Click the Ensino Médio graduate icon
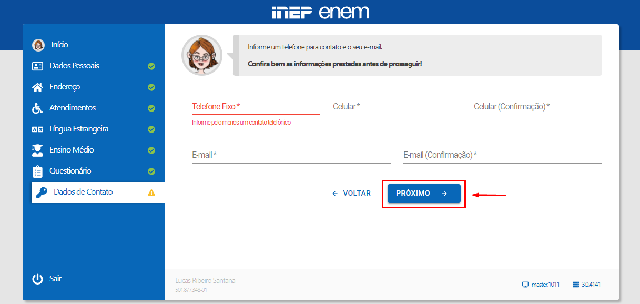This screenshot has height=304, width=640. tap(37, 150)
